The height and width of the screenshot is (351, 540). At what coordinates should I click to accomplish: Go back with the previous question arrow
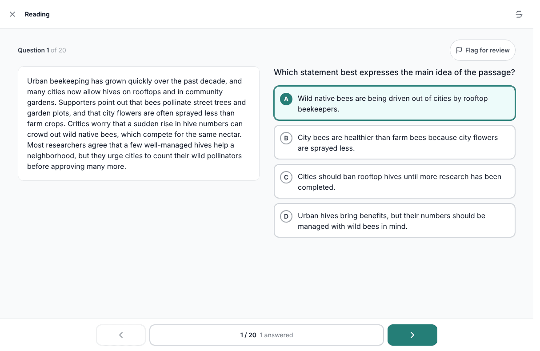[121, 335]
